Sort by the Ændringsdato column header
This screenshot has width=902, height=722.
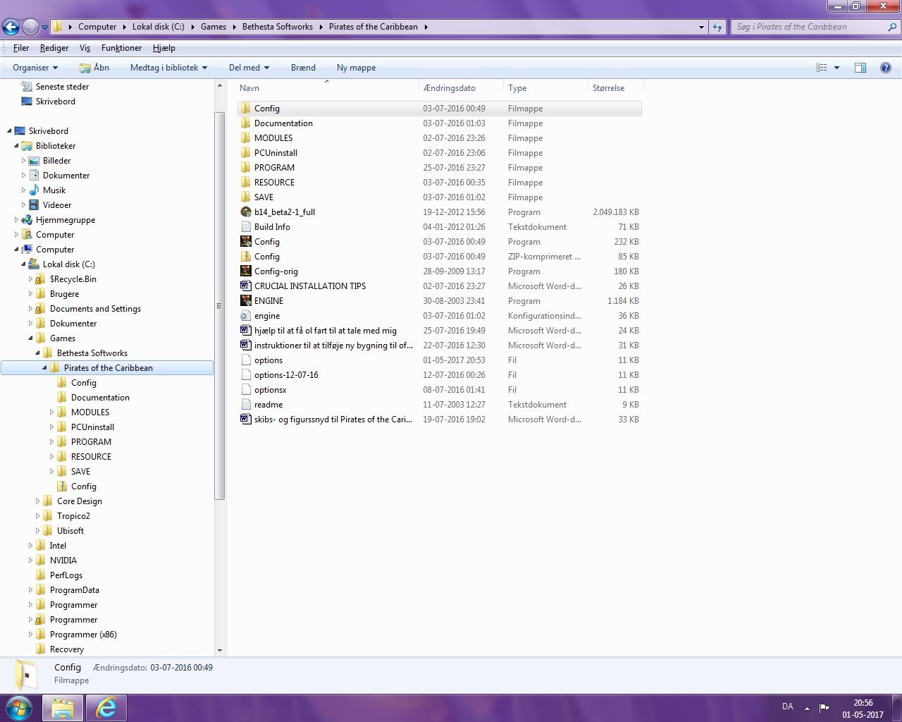tap(462, 88)
